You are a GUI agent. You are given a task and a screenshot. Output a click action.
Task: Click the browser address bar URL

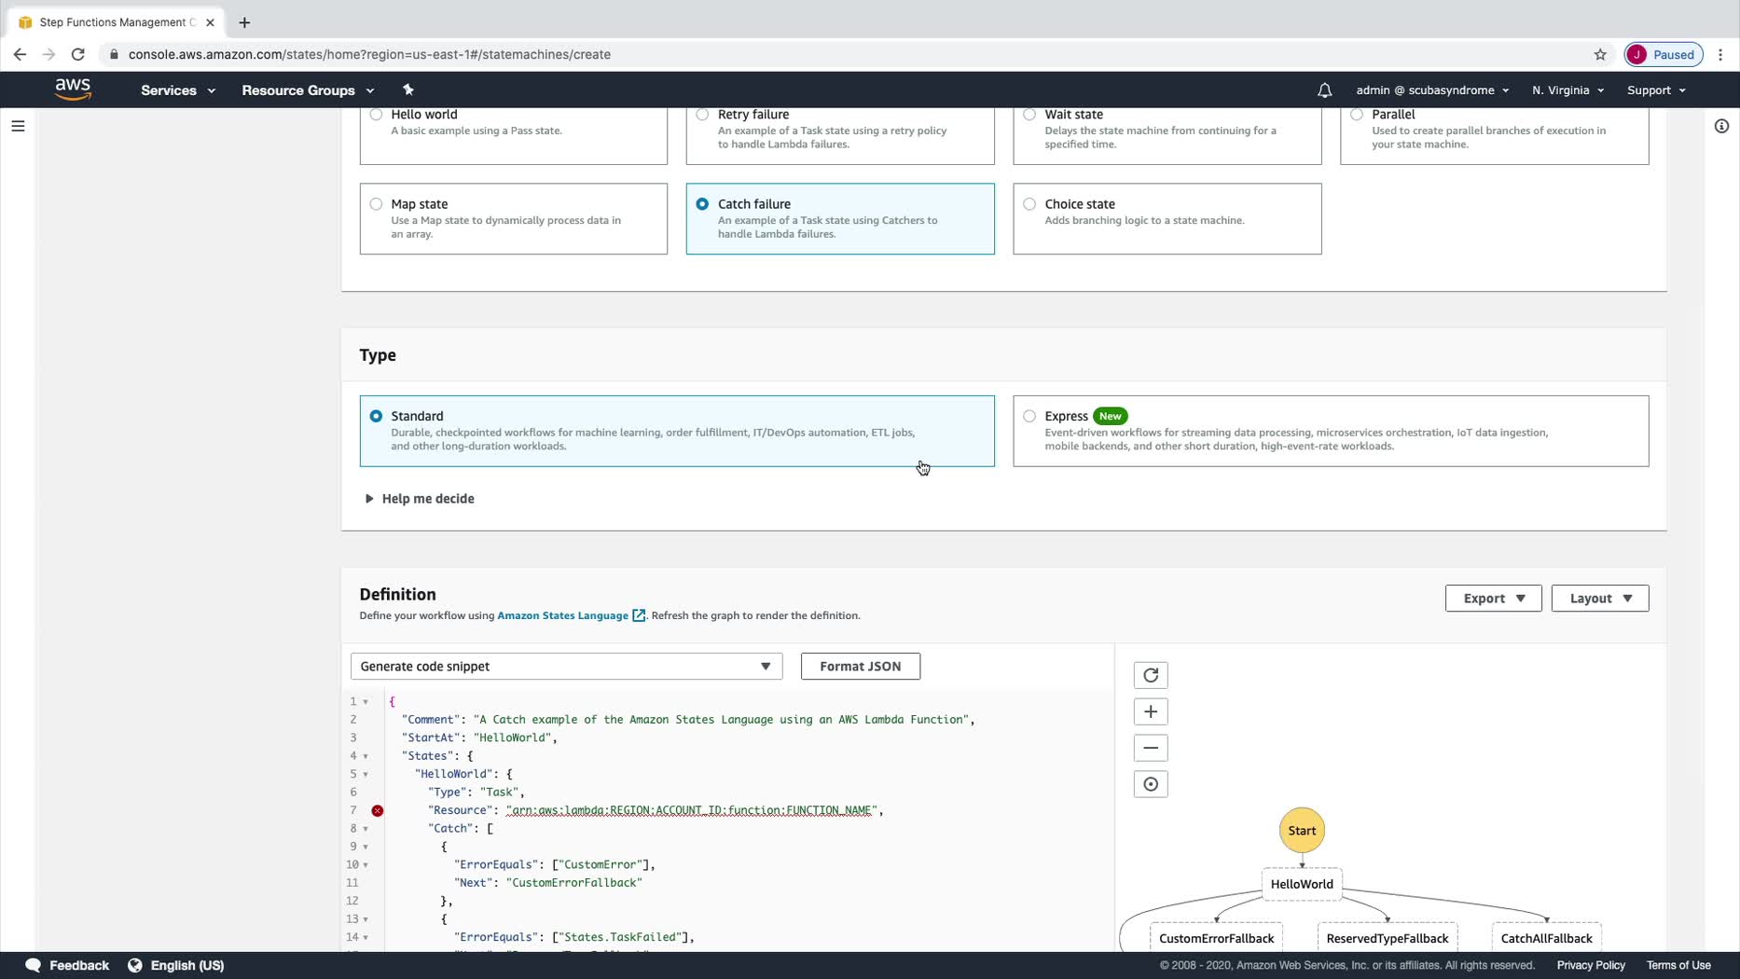coord(369,54)
